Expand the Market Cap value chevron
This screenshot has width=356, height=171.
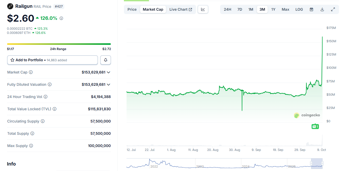coord(108,72)
